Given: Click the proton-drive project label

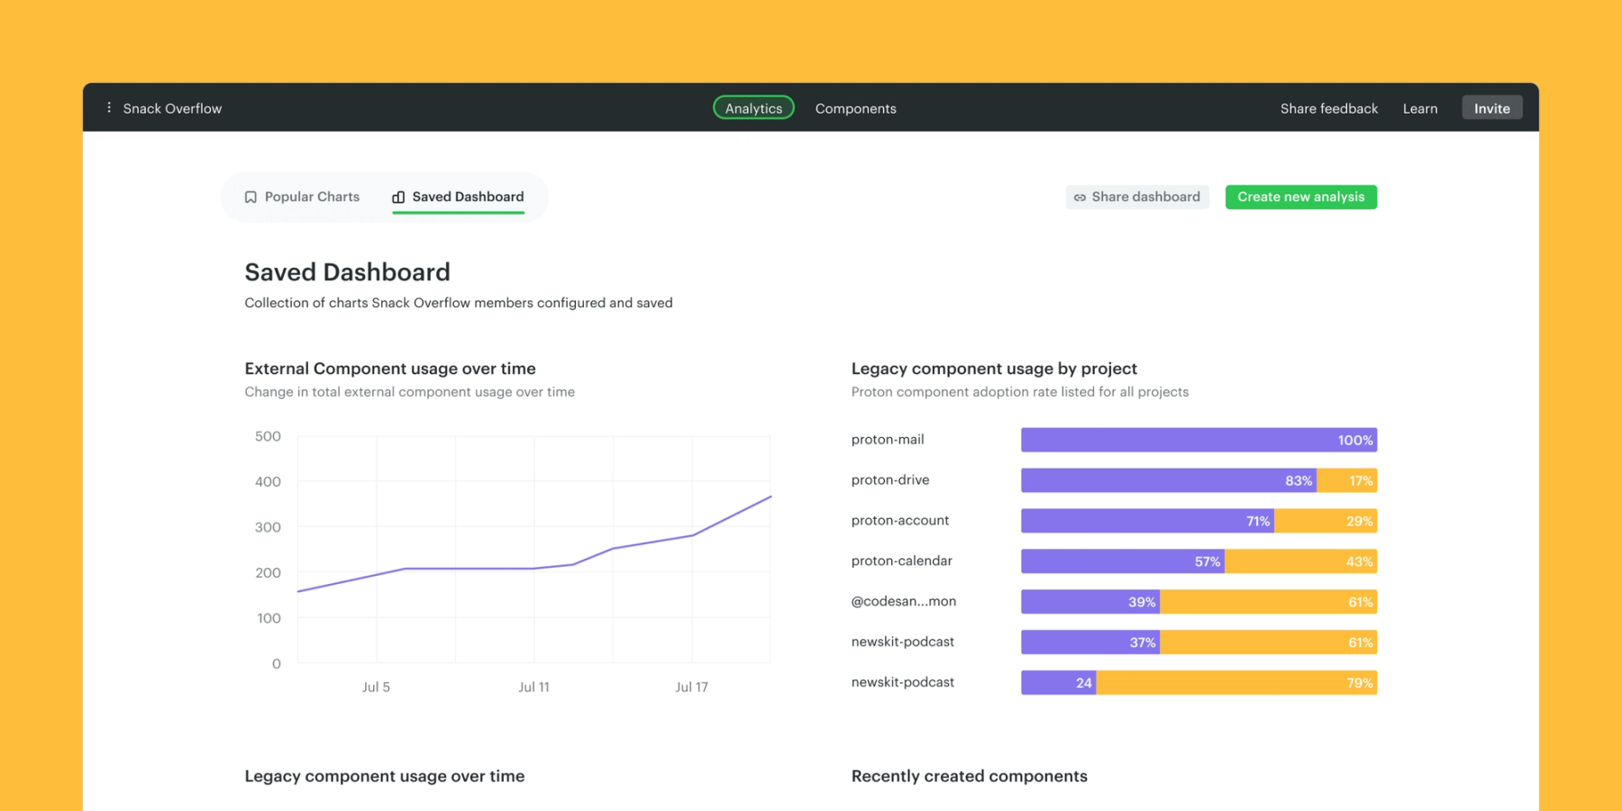Looking at the screenshot, I should [890, 480].
